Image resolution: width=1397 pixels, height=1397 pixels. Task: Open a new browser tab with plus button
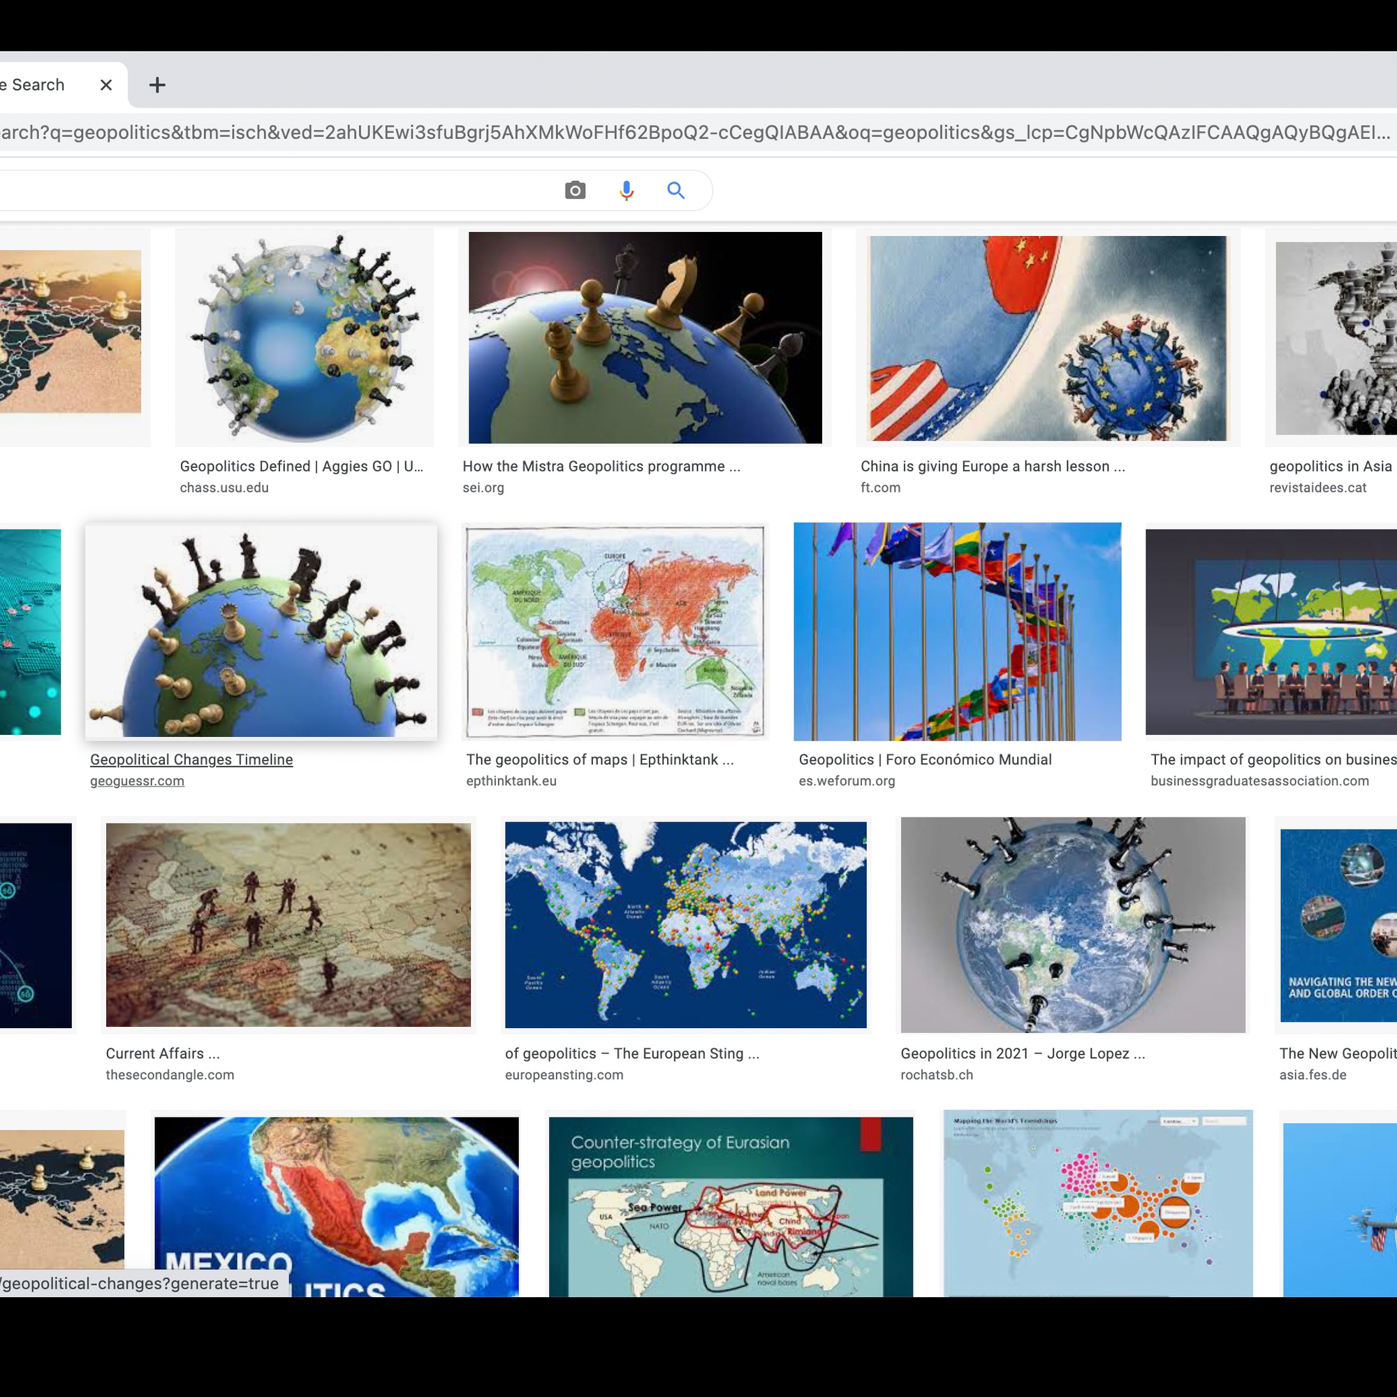pos(157,85)
